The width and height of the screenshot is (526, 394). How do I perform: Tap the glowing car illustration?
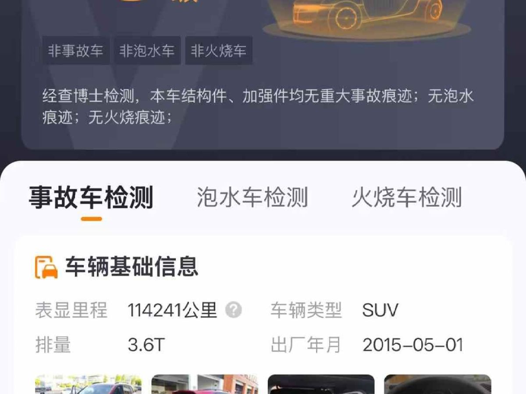[x=367, y=18]
